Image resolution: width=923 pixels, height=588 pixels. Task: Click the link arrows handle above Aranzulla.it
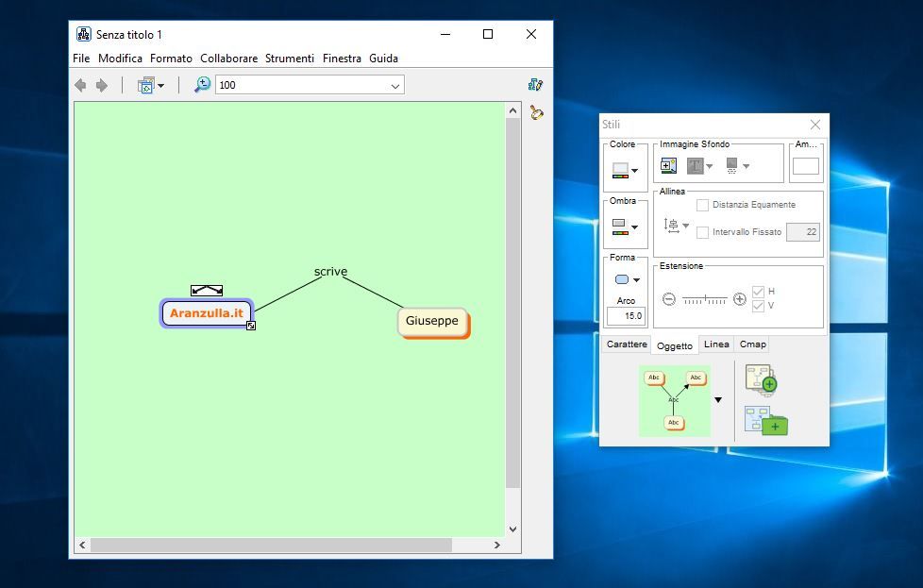click(207, 290)
